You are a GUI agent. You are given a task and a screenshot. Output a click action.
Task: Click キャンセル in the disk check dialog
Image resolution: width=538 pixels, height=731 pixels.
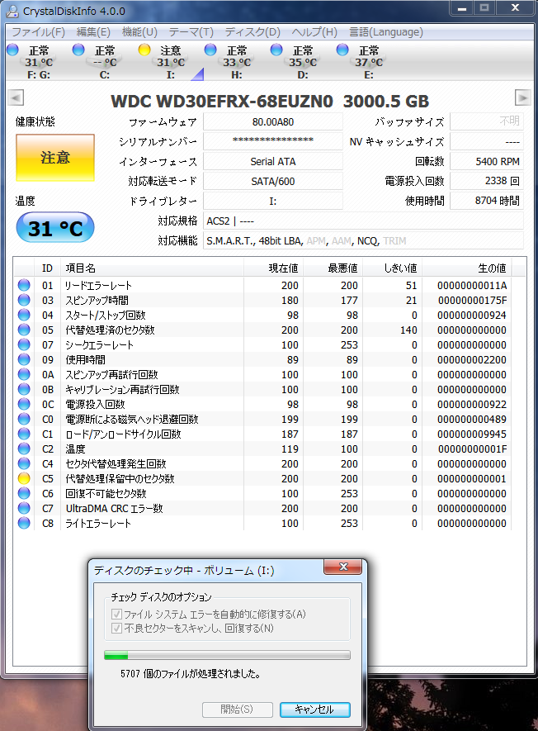pos(315,710)
